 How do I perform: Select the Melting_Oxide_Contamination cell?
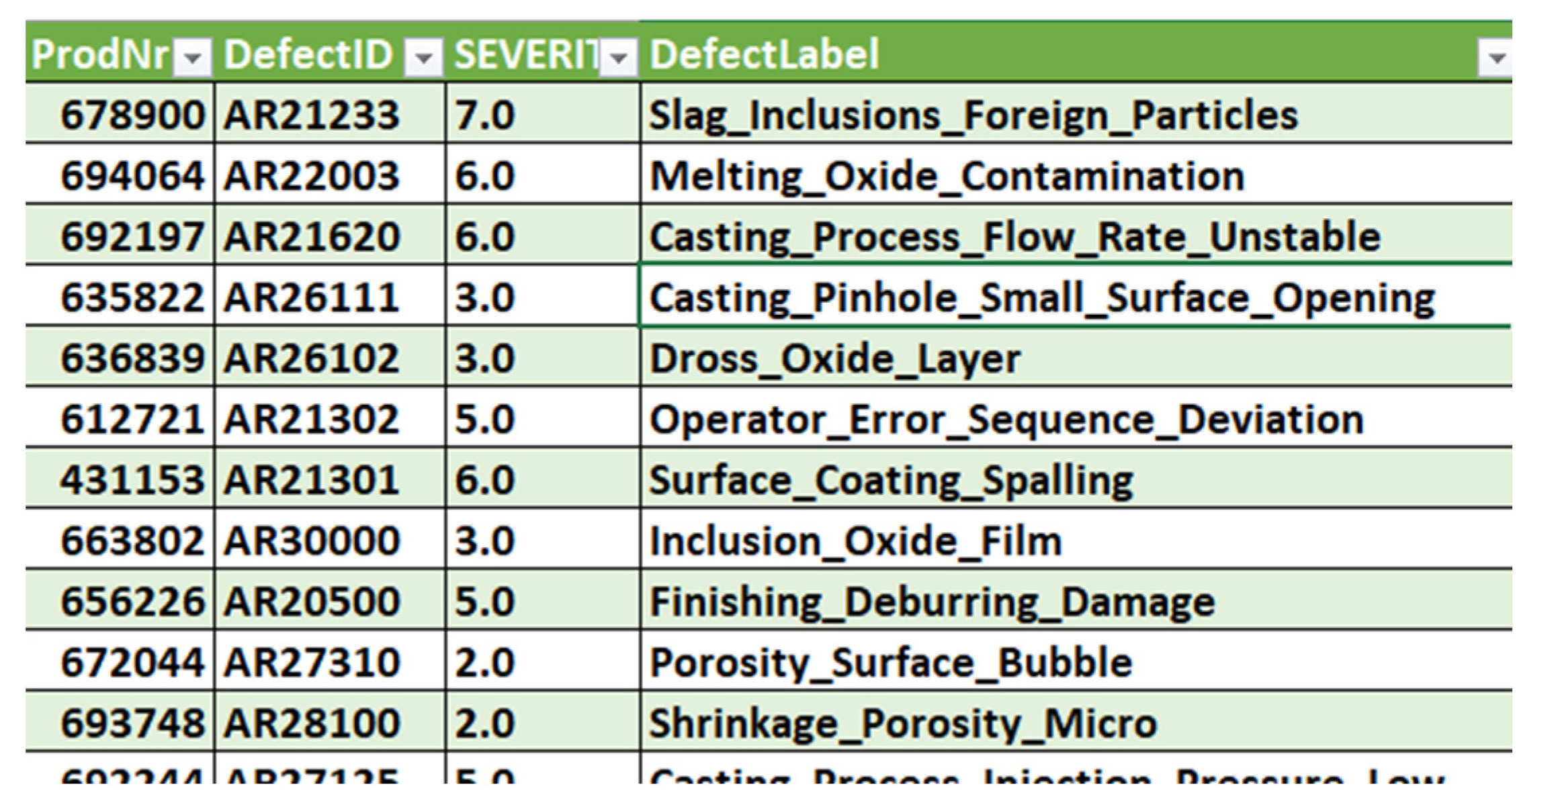pyautogui.click(x=1076, y=173)
